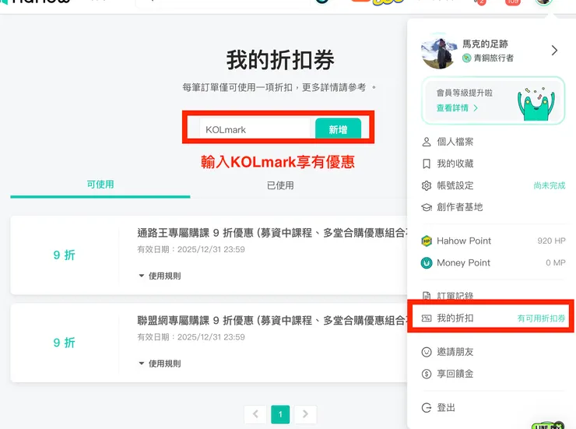
Task: Click the 尚未完成 status label
Action: click(550, 185)
